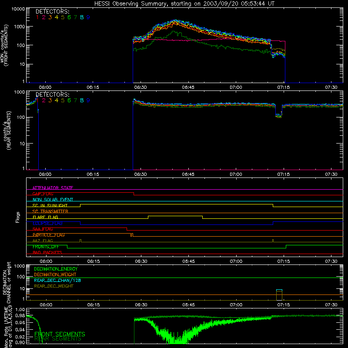Click green detector 6 in front segments legend
Screen dimensions: 348x348
pyautogui.click(x=69, y=17)
